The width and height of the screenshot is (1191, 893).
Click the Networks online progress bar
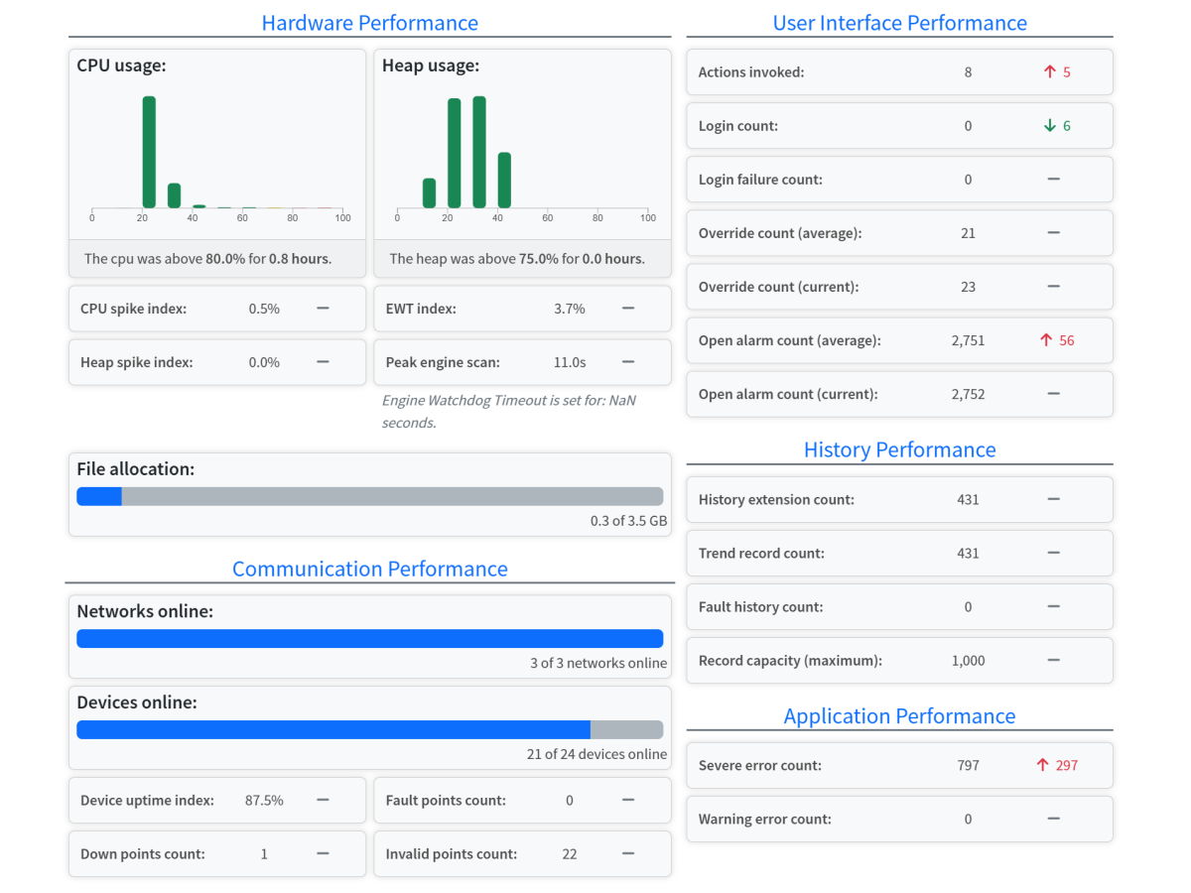coord(369,639)
